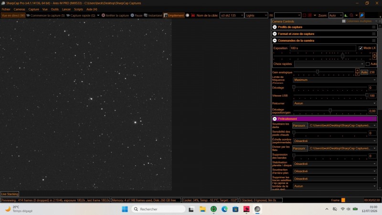This screenshot has height=215, width=382.
Task: Show hidden system tray icons chevron
Action: click(x=327, y=209)
